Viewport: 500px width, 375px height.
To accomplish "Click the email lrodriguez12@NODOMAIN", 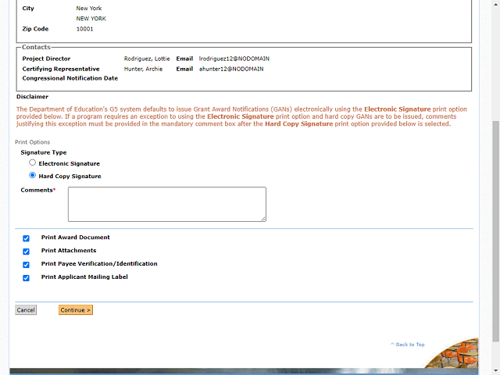I will 234,59.
